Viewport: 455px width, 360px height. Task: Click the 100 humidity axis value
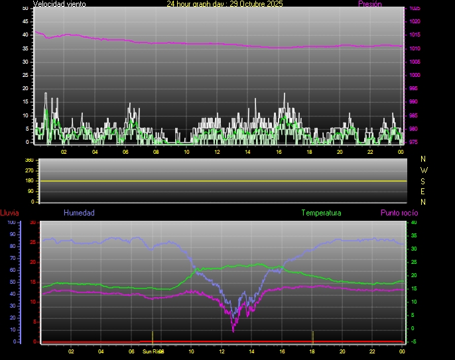pyautogui.click(x=11, y=222)
